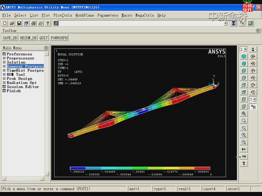Click the Main Menu horizontal scroll right arrow
This screenshot has height=196, width=262.
pyautogui.click(x=42, y=179)
